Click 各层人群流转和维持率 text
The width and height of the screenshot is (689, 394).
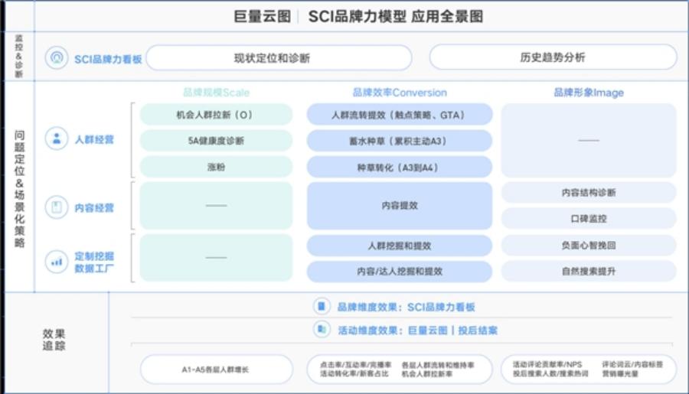438,365
